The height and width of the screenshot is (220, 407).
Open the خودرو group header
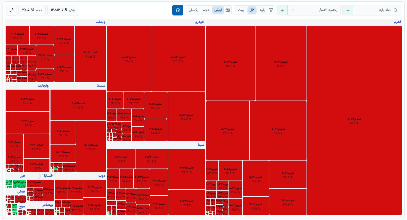pyautogui.click(x=200, y=22)
